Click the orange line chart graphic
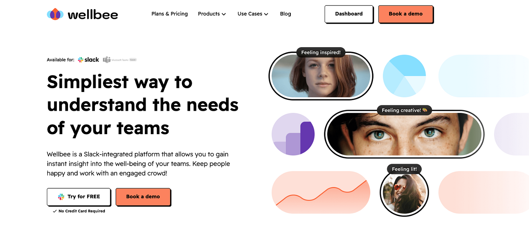 point(321,192)
